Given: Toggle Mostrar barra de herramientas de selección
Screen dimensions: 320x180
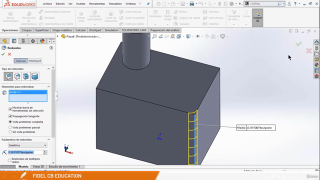Looking at the screenshot, I should 10,109.
